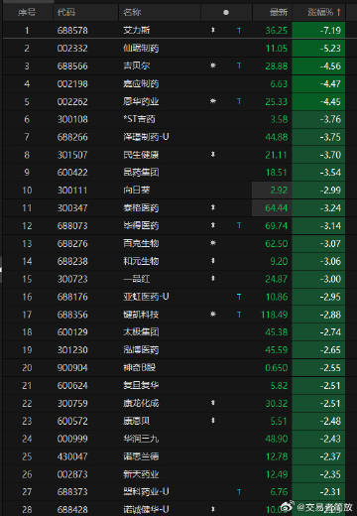Click the T icon in row 688578
This screenshot has height=516, width=357.
(239, 31)
